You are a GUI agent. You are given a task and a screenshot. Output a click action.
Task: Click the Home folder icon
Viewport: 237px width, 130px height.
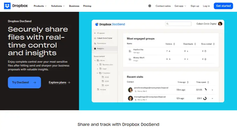pyautogui.click(x=98, y=61)
